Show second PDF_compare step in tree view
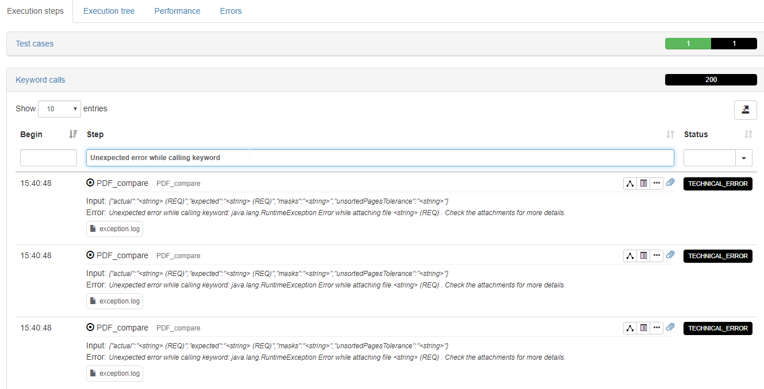The height and width of the screenshot is (389, 764). 630,256
